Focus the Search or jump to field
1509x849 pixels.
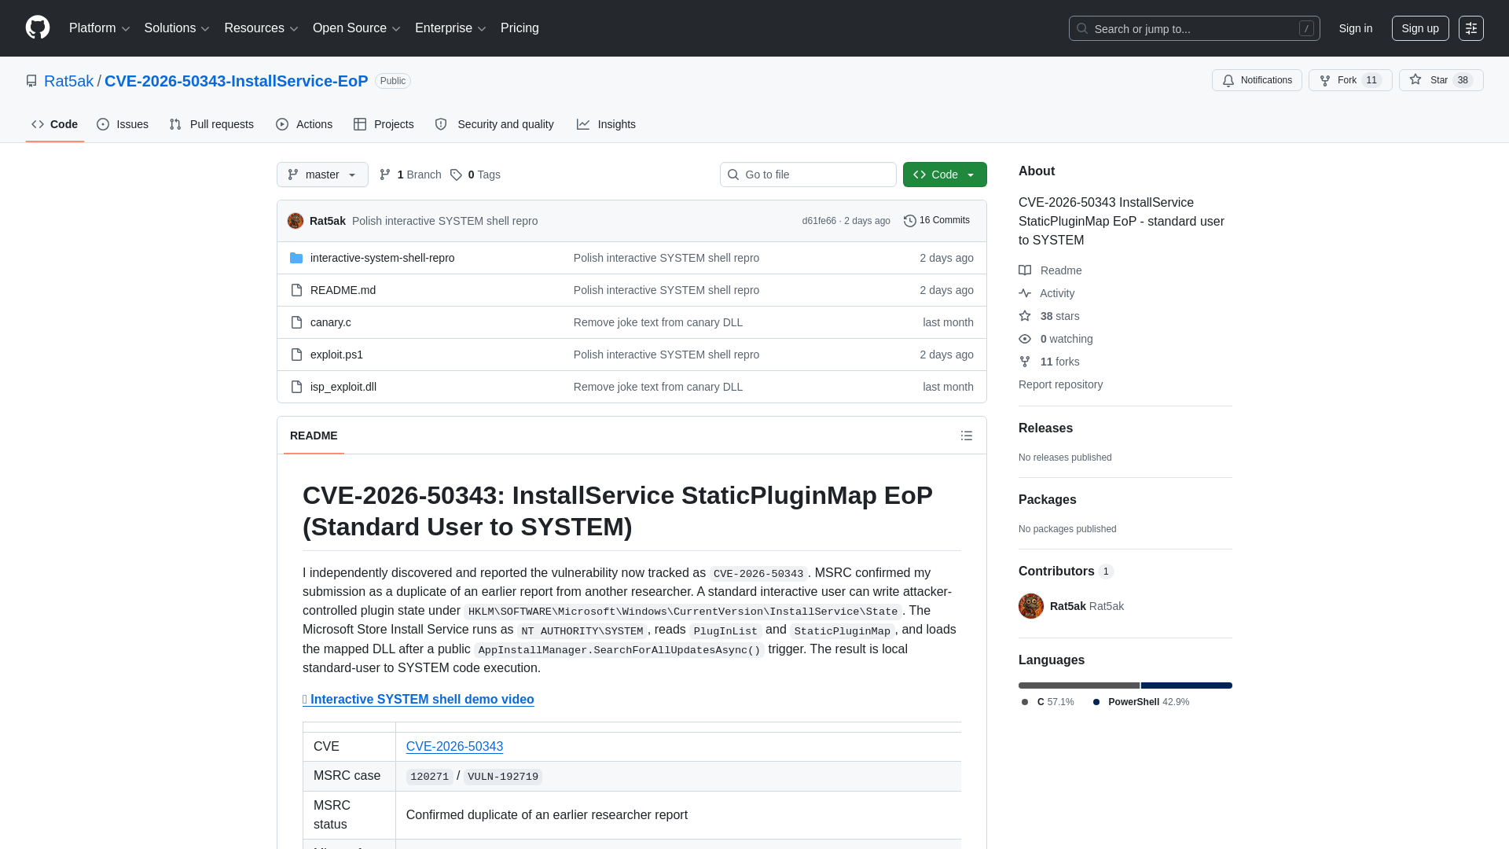(1194, 28)
